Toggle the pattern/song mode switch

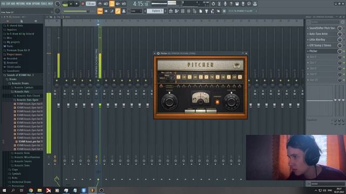pos(65,4)
